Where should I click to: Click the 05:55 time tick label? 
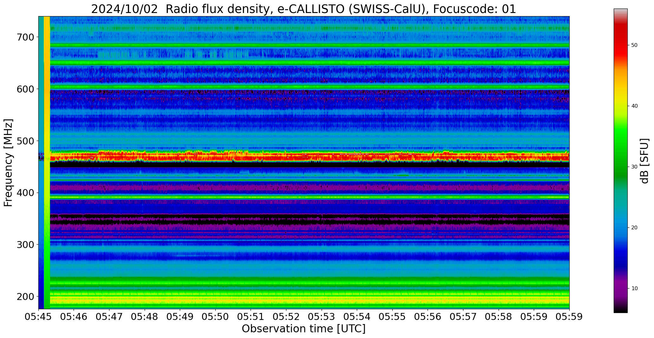[392, 317]
